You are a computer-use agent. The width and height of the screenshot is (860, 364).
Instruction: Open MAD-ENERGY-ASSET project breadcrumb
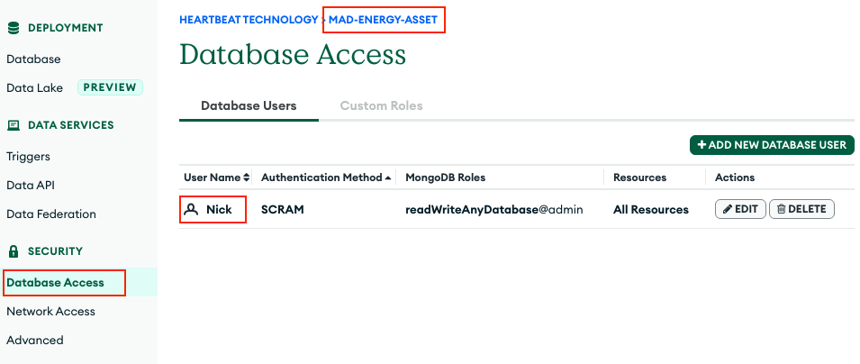[385, 19]
